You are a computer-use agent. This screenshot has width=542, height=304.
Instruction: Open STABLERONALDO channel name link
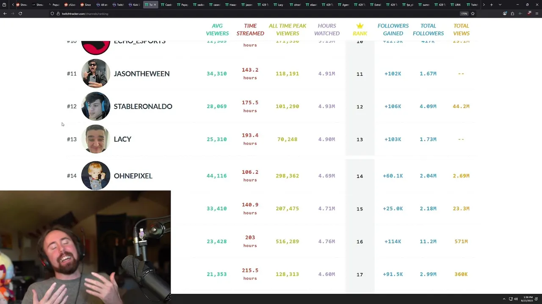[x=143, y=106]
